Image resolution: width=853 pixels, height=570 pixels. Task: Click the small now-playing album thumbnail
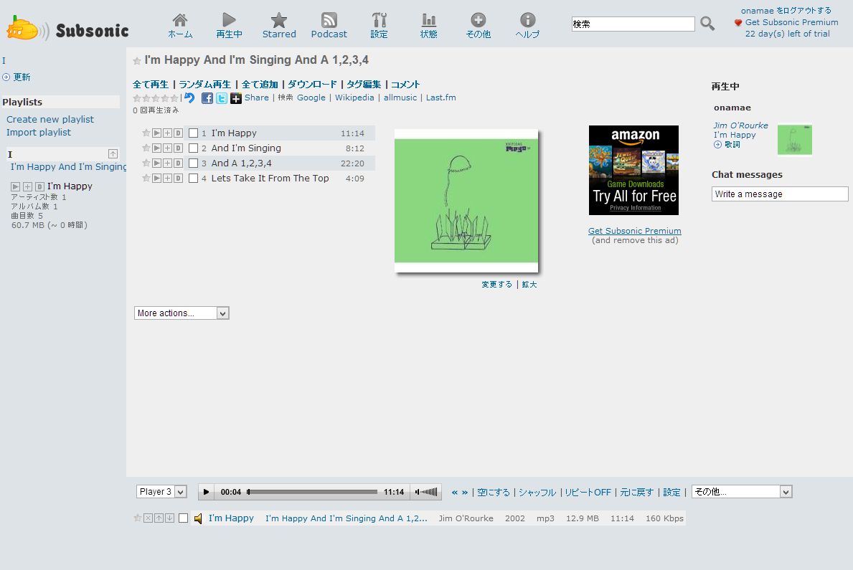[795, 140]
